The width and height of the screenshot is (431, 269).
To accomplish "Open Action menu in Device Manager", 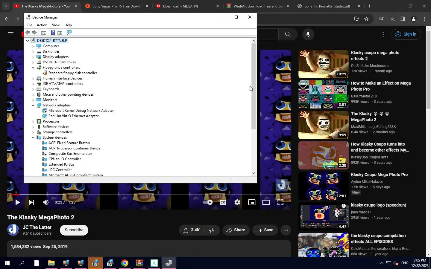I will (x=42, y=25).
